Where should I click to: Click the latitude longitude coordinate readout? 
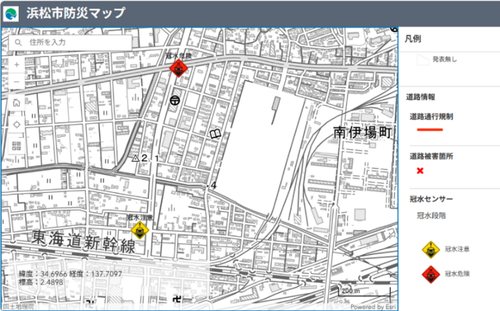pyautogui.click(x=70, y=274)
